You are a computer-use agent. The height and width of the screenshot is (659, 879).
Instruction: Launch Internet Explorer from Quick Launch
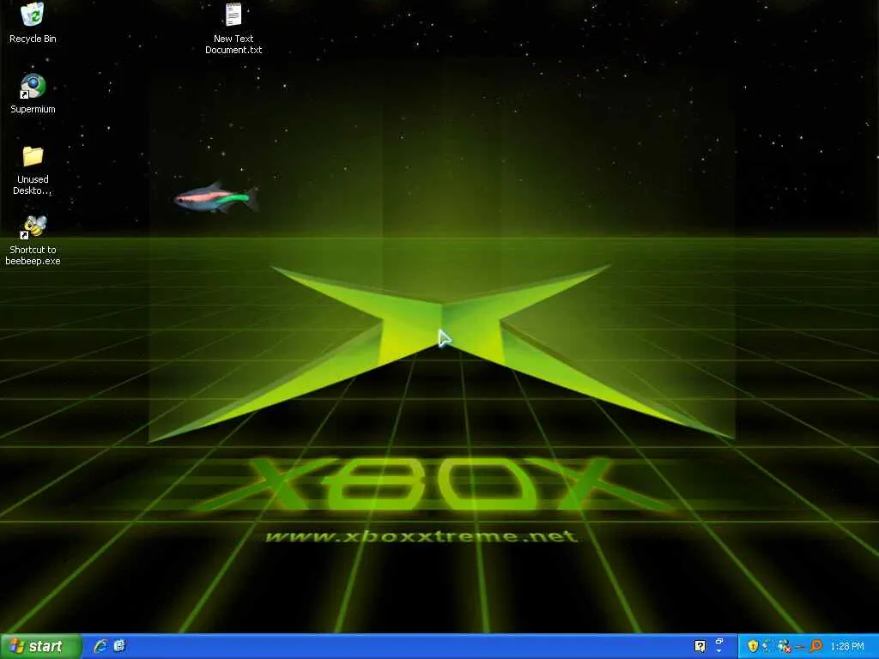pos(101,646)
